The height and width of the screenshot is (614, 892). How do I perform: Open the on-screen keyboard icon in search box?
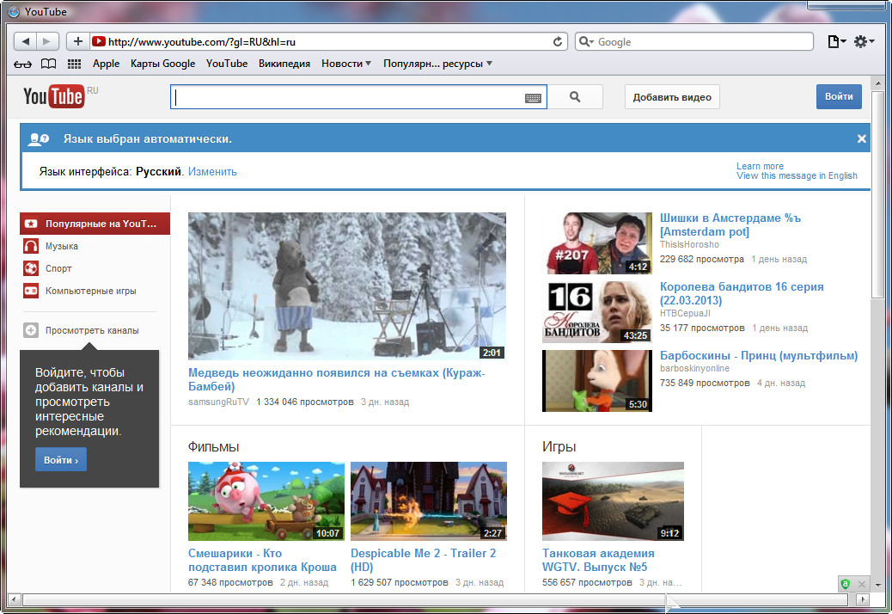(x=533, y=98)
